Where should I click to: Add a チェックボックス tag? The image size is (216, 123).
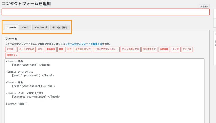click(130, 49)
